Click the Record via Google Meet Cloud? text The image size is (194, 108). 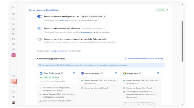point(139,88)
